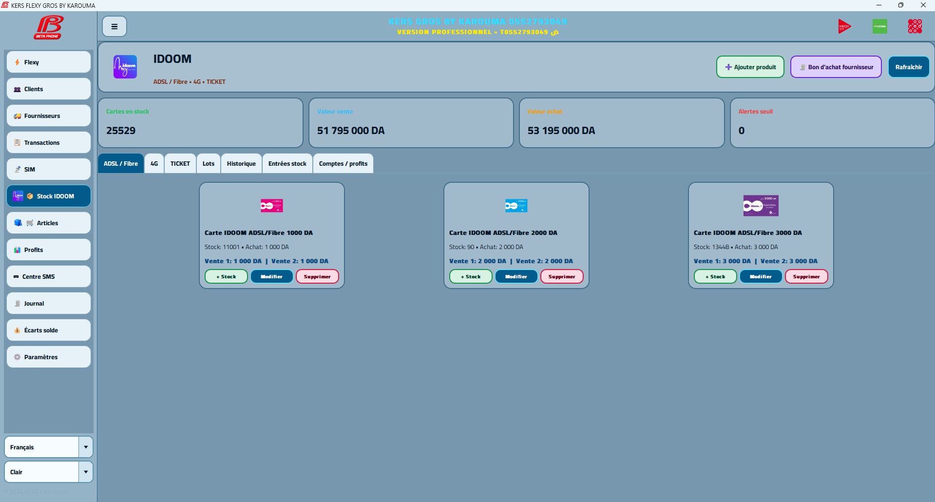Viewport: 935px width, 502px height.
Task: Switch to TICKET tab
Action: (x=180, y=163)
